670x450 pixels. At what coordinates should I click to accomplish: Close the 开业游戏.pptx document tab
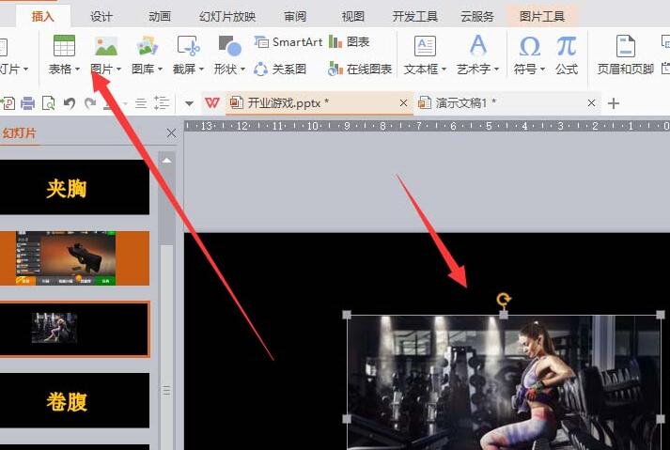pyautogui.click(x=403, y=103)
